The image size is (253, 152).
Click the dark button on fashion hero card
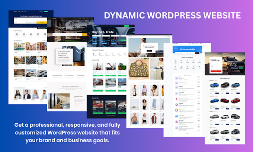pos(149,51)
